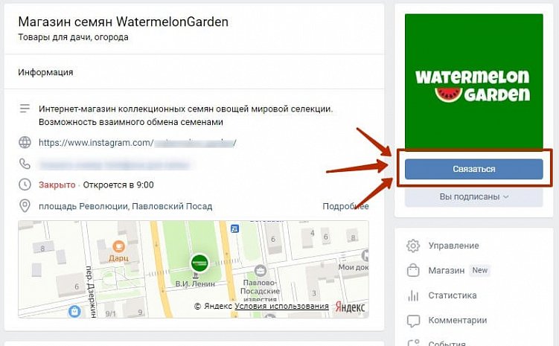Click the площадь Революции address text

(x=126, y=206)
